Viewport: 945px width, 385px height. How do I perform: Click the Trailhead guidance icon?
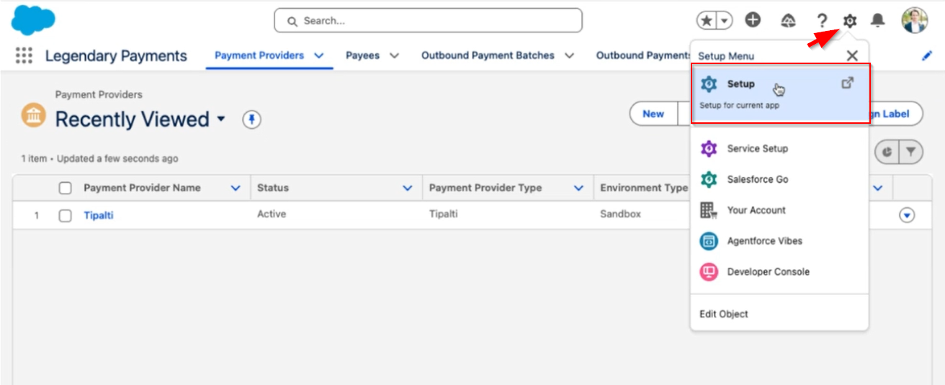[x=788, y=21]
